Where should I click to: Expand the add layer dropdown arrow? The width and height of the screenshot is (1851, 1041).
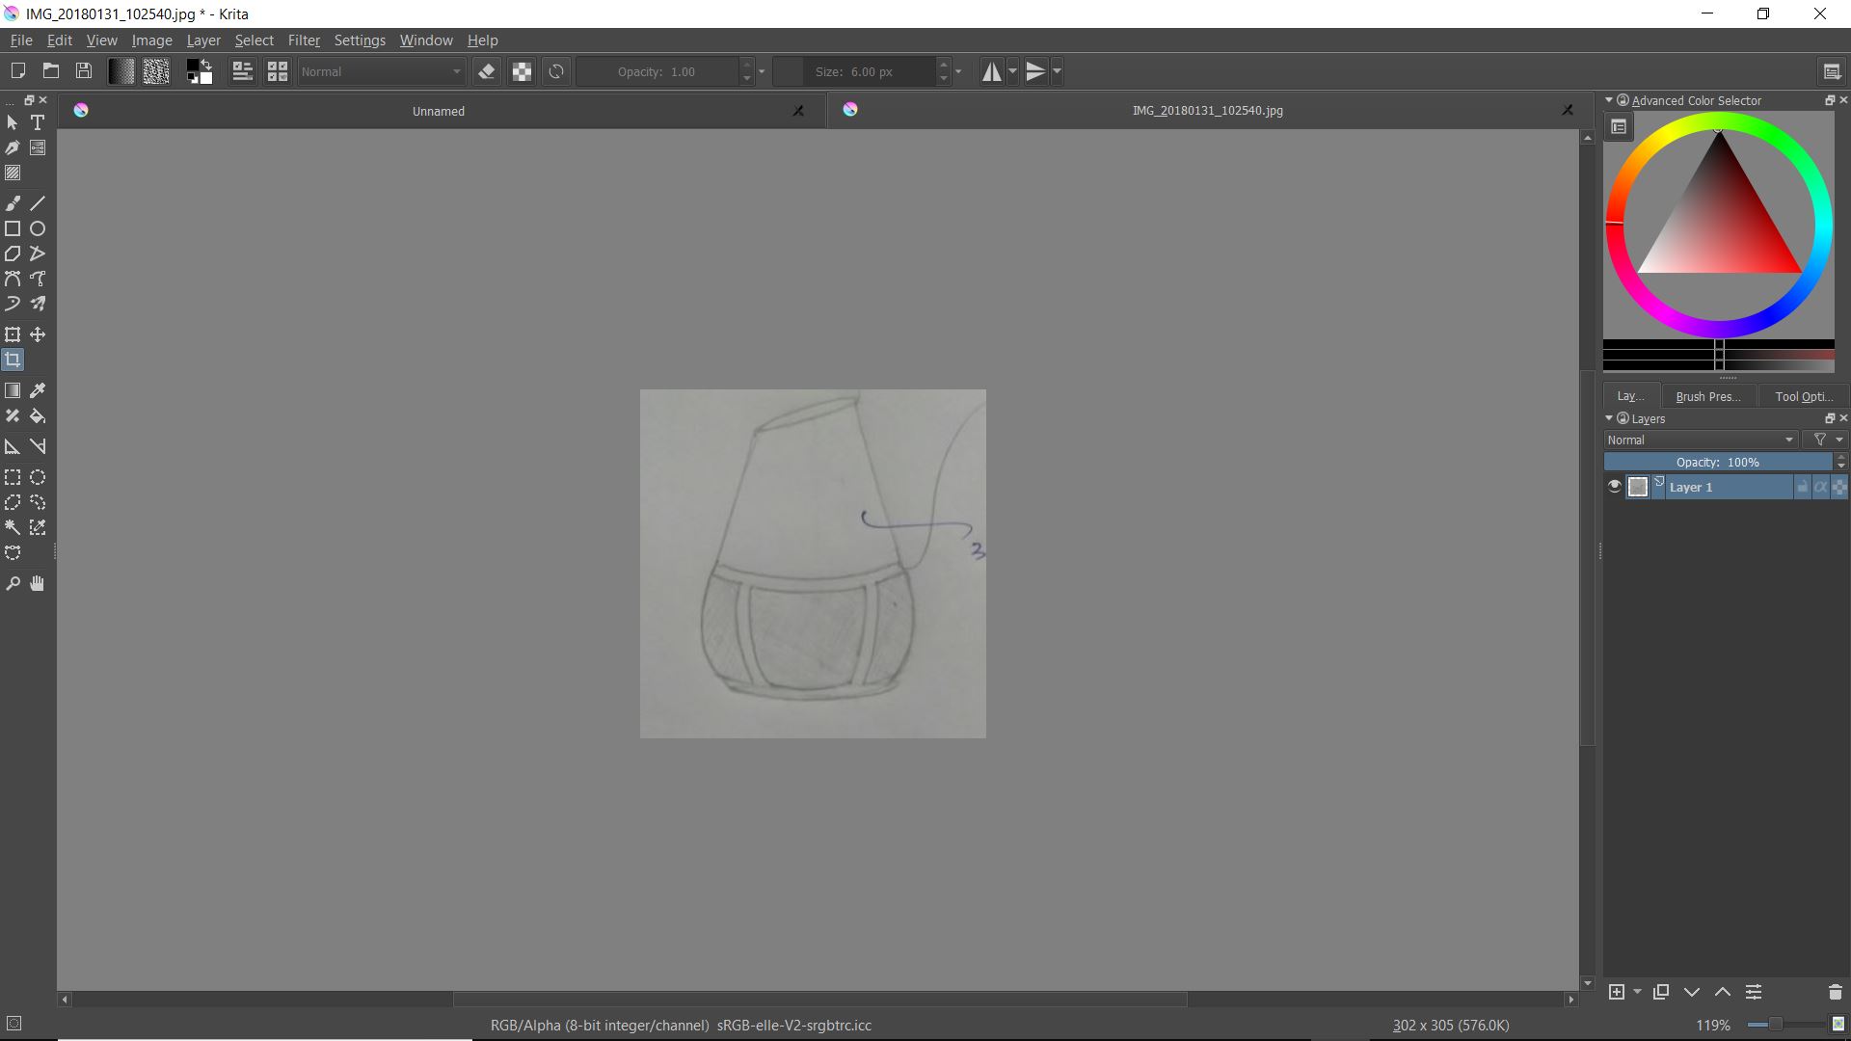1637,992
